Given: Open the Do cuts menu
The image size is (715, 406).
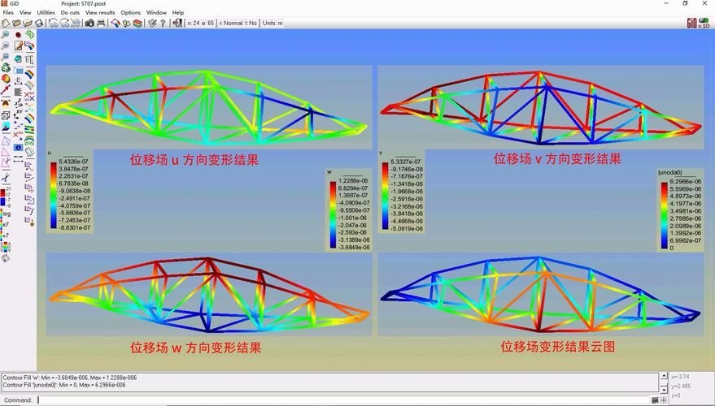Looking at the screenshot, I should pyautogui.click(x=70, y=13).
